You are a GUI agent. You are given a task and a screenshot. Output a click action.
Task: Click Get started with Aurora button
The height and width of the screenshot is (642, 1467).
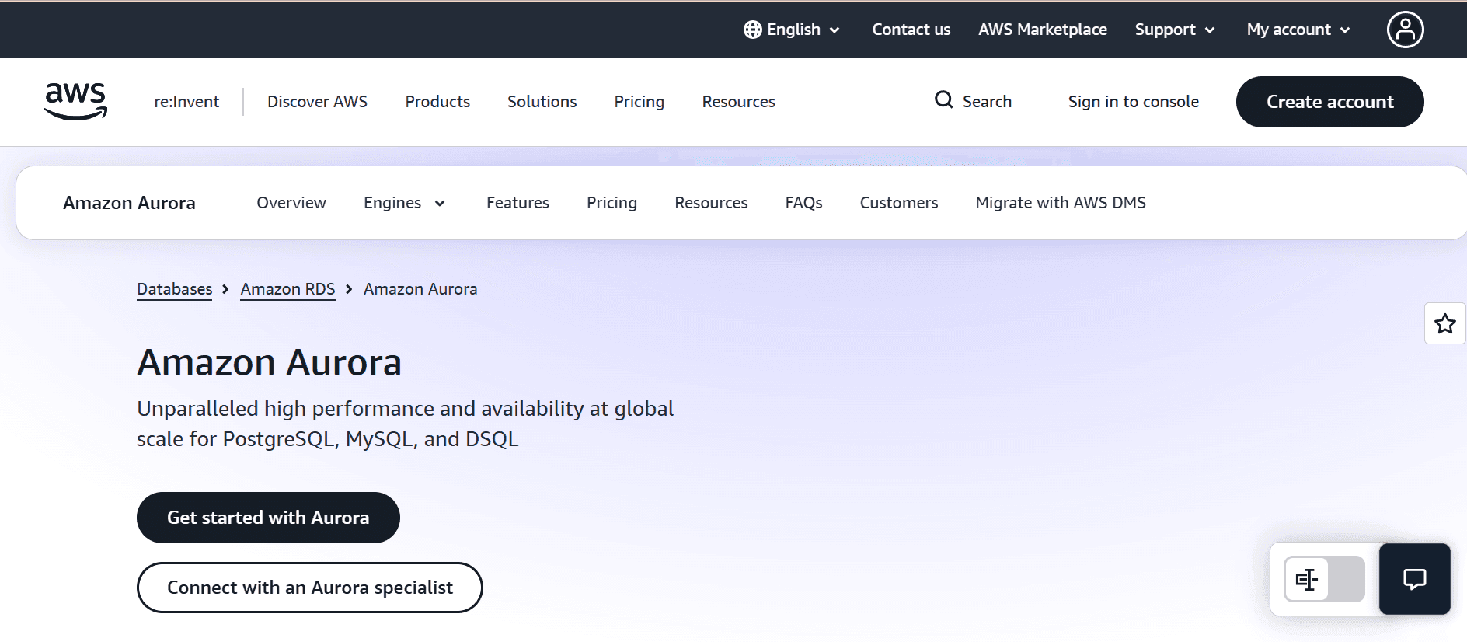(268, 518)
